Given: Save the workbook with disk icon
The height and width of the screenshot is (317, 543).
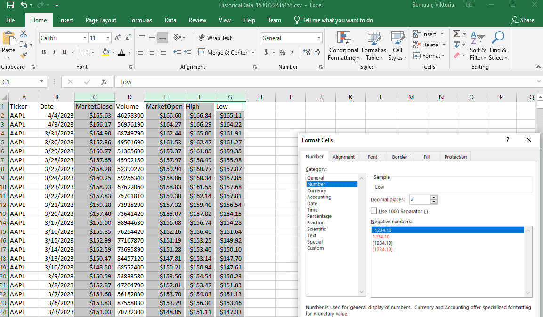Looking at the screenshot, I should (x=10, y=5).
